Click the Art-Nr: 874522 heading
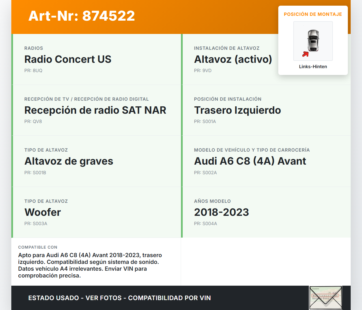The width and height of the screenshot is (362, 310). tap(82, 16)
